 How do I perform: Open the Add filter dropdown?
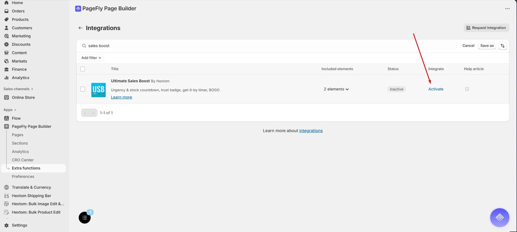coord(91,58)
